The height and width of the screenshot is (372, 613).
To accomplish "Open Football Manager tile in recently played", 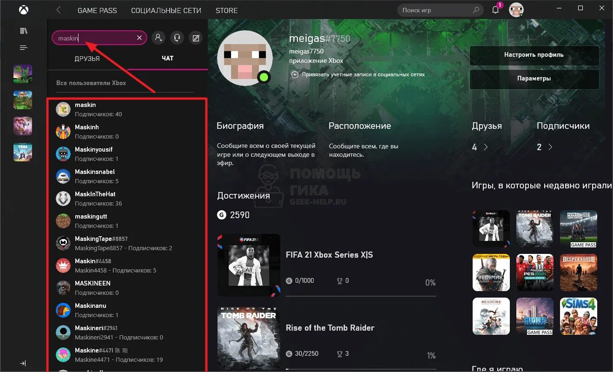I will pyautogui.click(x=579, y=228).
